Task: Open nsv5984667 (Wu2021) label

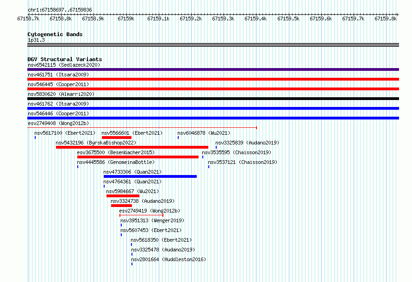Action: (132, 191)
